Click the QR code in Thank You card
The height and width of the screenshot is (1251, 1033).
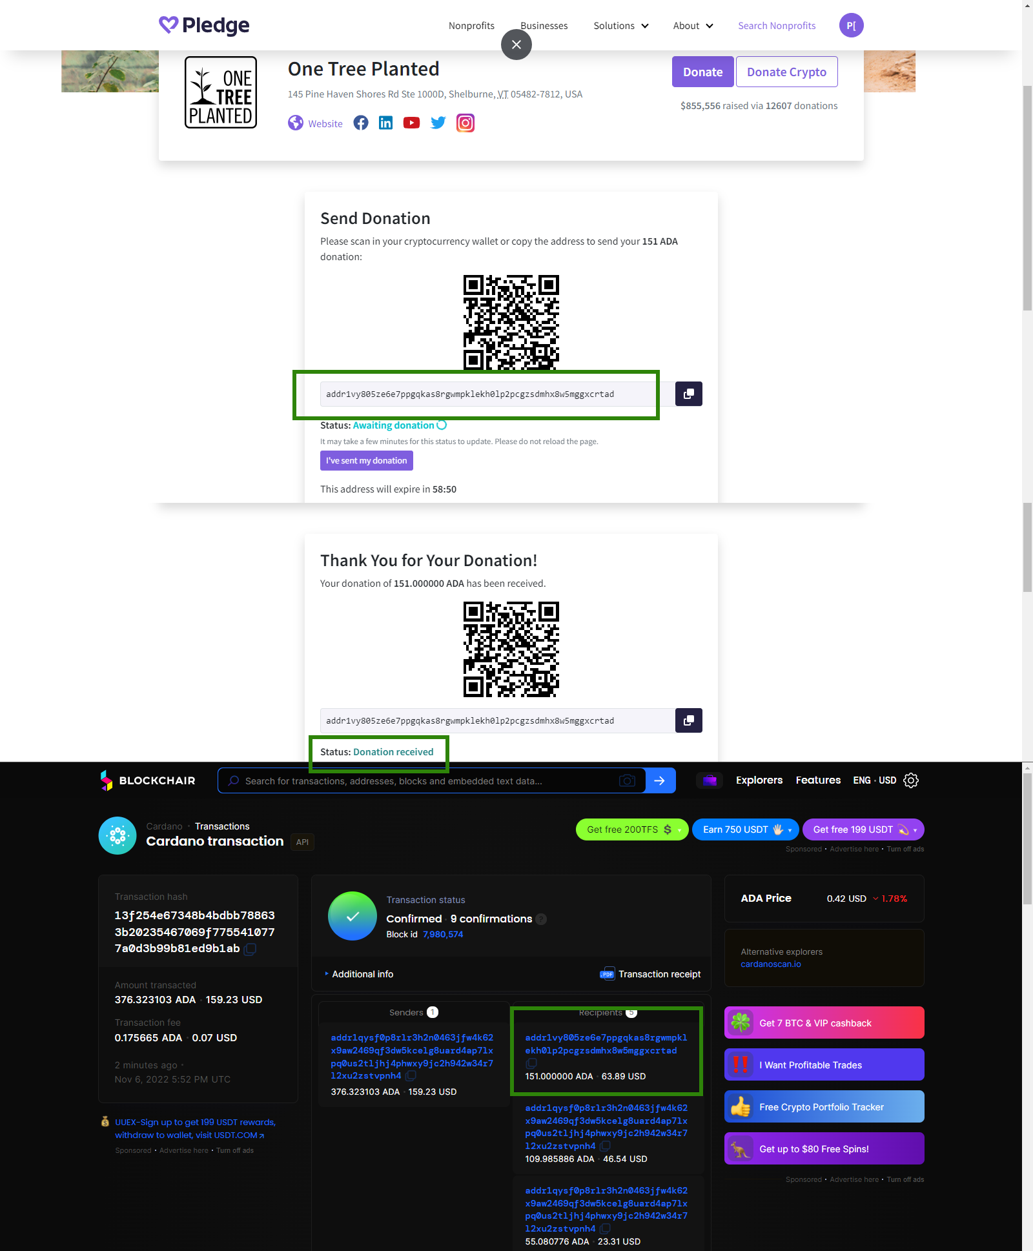pos(511,649)
